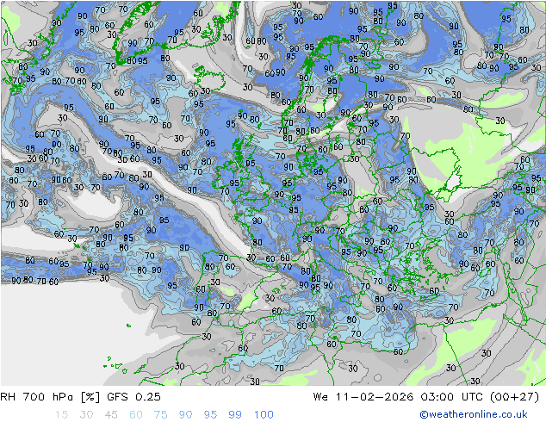
Task: Click the 'RH 700 hPa [%]' title text
Action: point(50,396)
